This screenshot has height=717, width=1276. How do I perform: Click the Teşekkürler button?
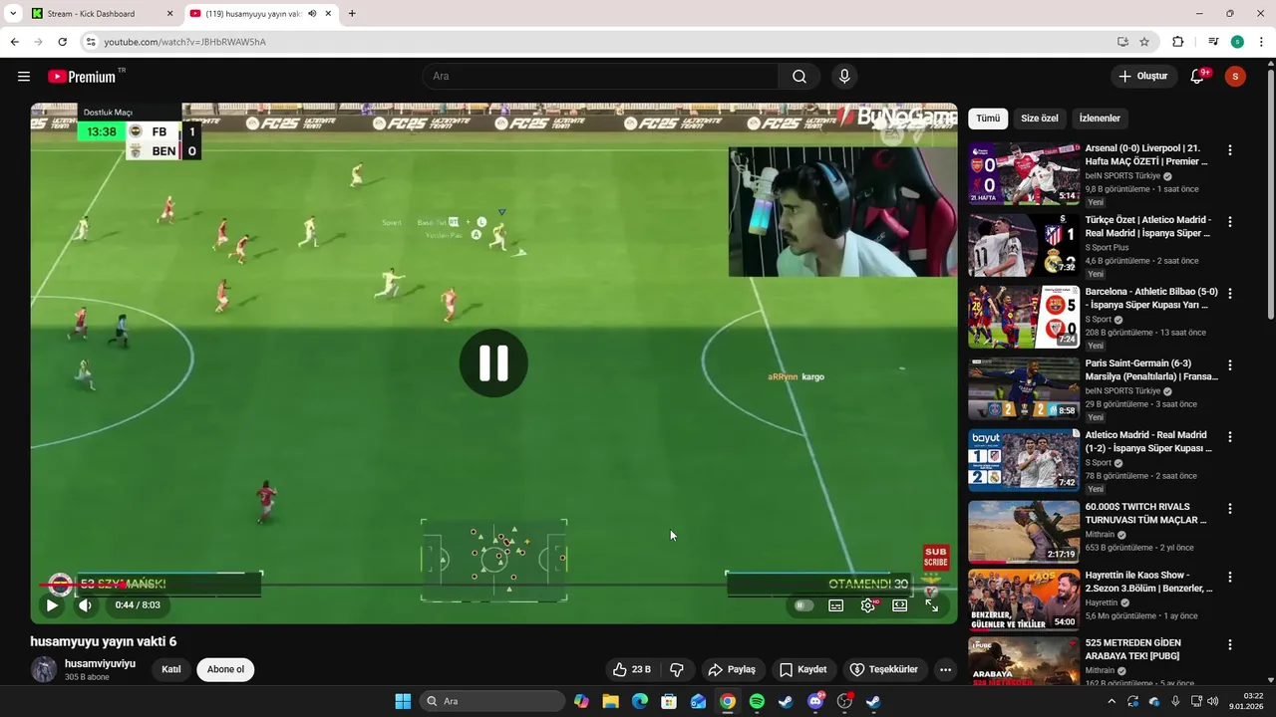883,669
